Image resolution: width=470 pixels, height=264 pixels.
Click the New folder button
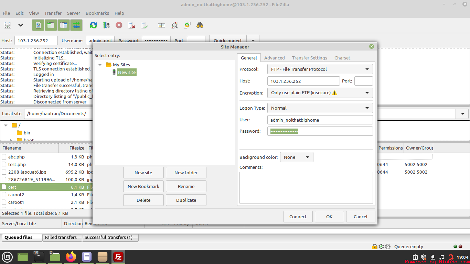tap(186, 173)
